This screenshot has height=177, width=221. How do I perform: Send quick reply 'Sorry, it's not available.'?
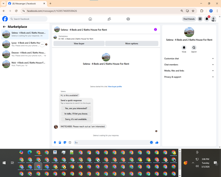[76, 119]
